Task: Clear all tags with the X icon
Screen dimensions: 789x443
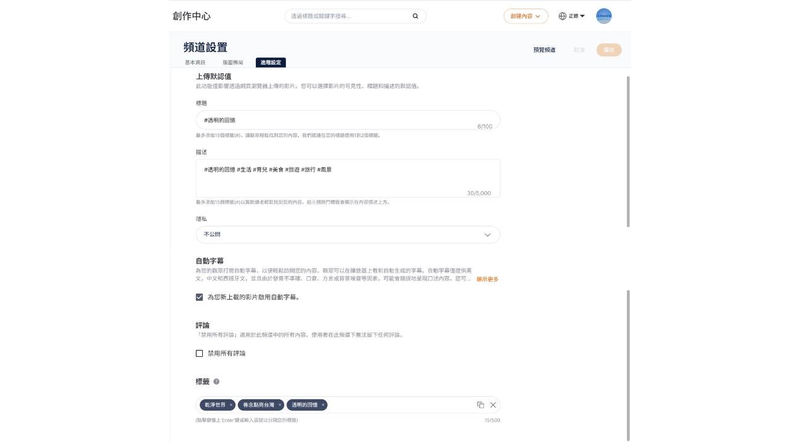Action: click(493, 405)
